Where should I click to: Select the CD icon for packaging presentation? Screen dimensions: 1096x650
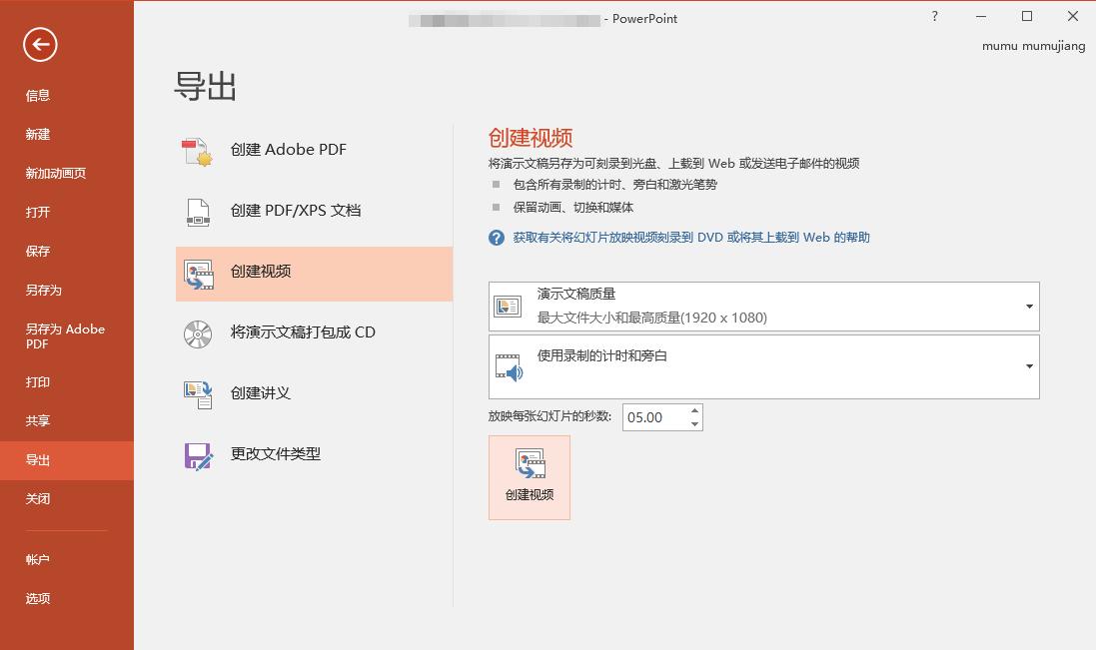[x=199, y=332]
